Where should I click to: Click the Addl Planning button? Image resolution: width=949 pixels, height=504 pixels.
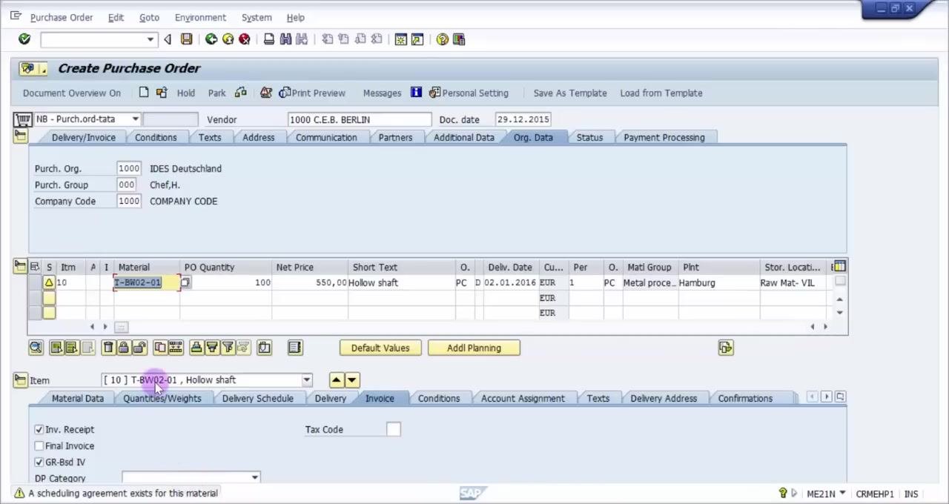(x=474, y=348)
